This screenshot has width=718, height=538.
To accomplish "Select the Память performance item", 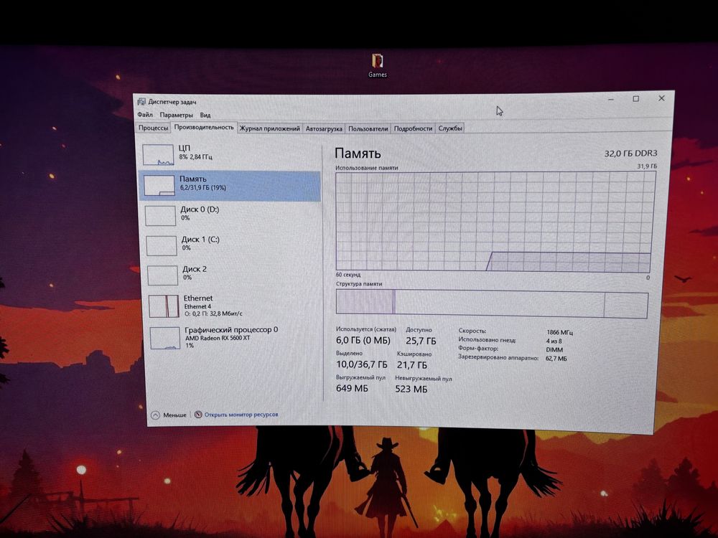I will pos(230,185).
